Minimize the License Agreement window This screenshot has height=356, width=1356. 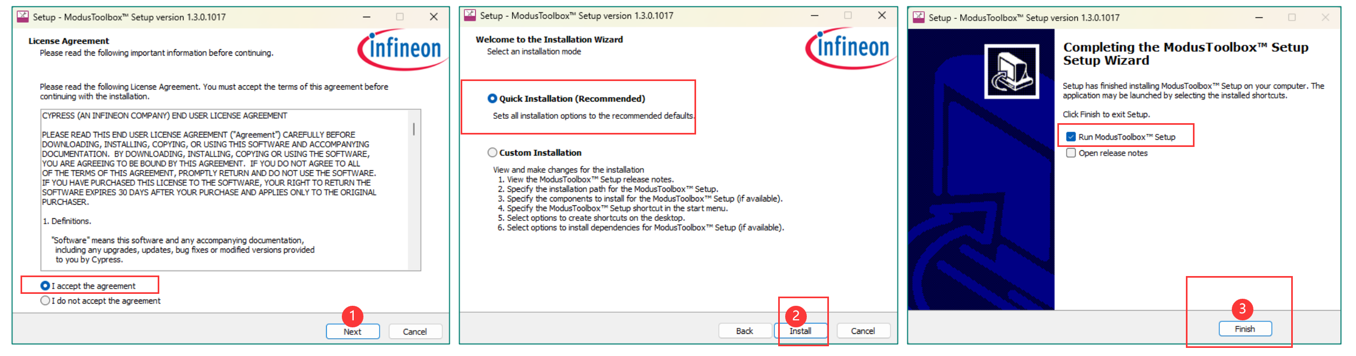coord(367,17)
